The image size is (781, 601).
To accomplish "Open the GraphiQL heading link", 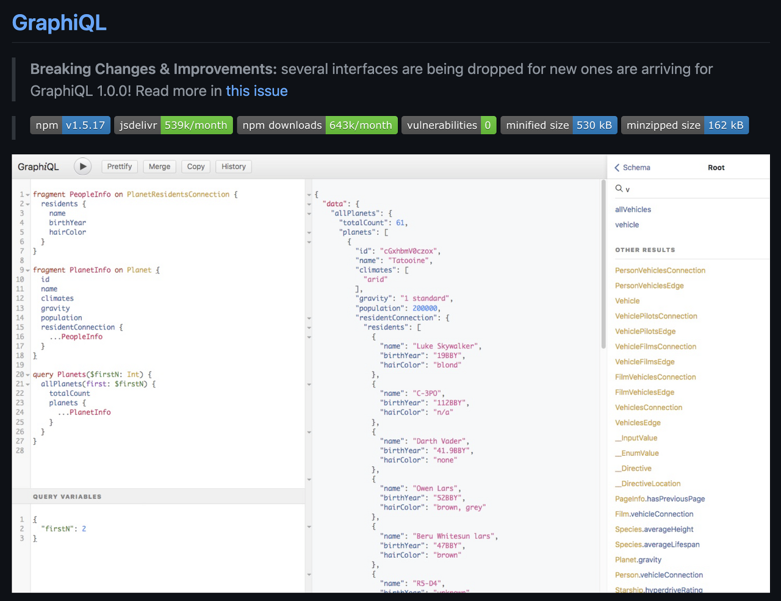I will pos(59,23).
